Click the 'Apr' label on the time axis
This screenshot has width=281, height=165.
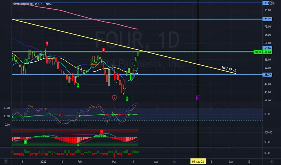(156, 162)
